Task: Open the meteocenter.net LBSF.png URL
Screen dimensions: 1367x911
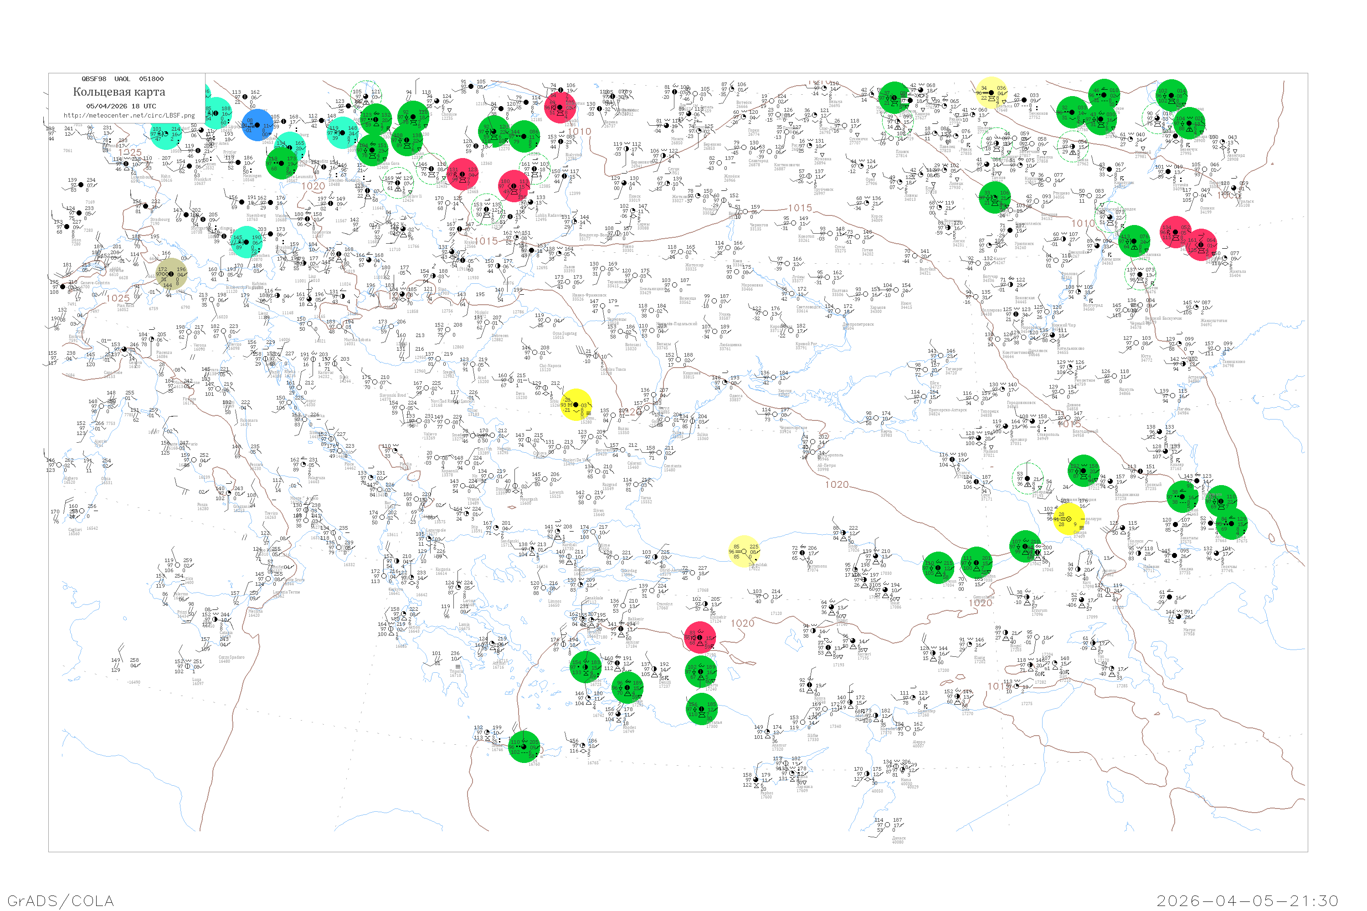Action: point(128,116)
